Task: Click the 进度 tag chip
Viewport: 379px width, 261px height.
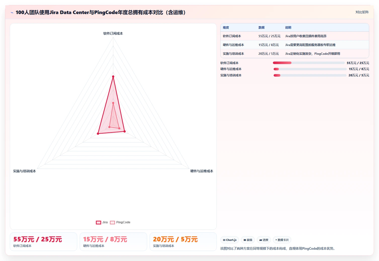Action: (x=264, y=240)
